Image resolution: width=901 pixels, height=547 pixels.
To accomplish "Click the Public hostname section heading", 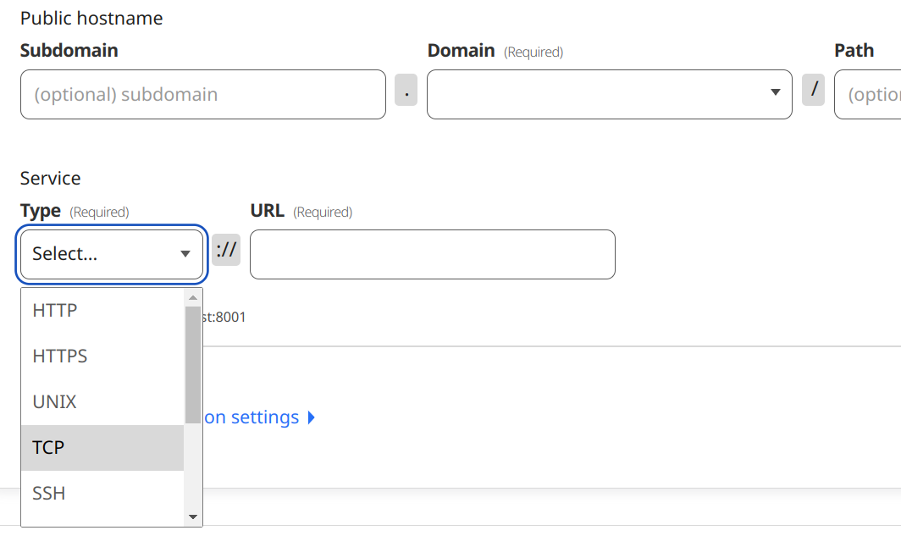I will [x=91, y=18].
